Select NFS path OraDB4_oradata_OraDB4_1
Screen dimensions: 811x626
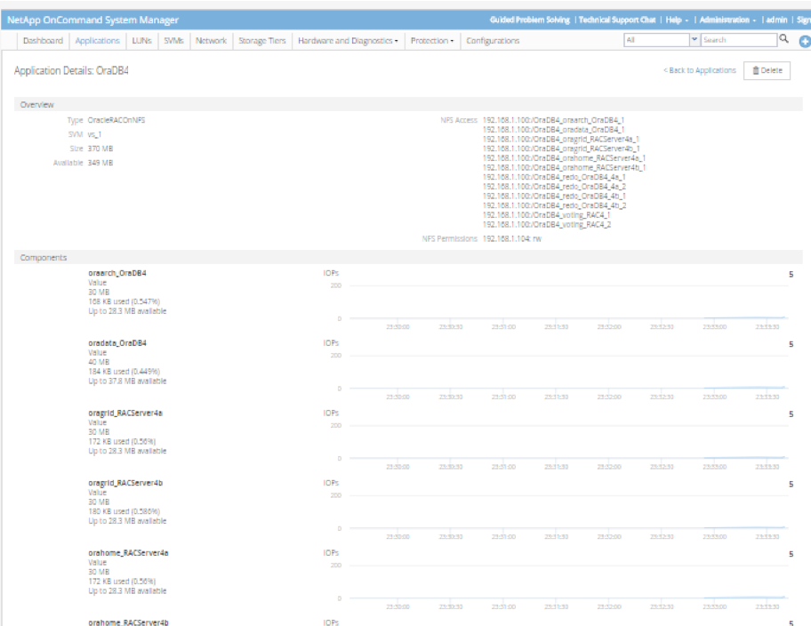[553, 129]
